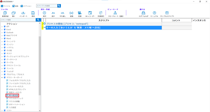Click the command search magnifier button
The height and width of the screenshot is (112, 210).
click(38, 20)
